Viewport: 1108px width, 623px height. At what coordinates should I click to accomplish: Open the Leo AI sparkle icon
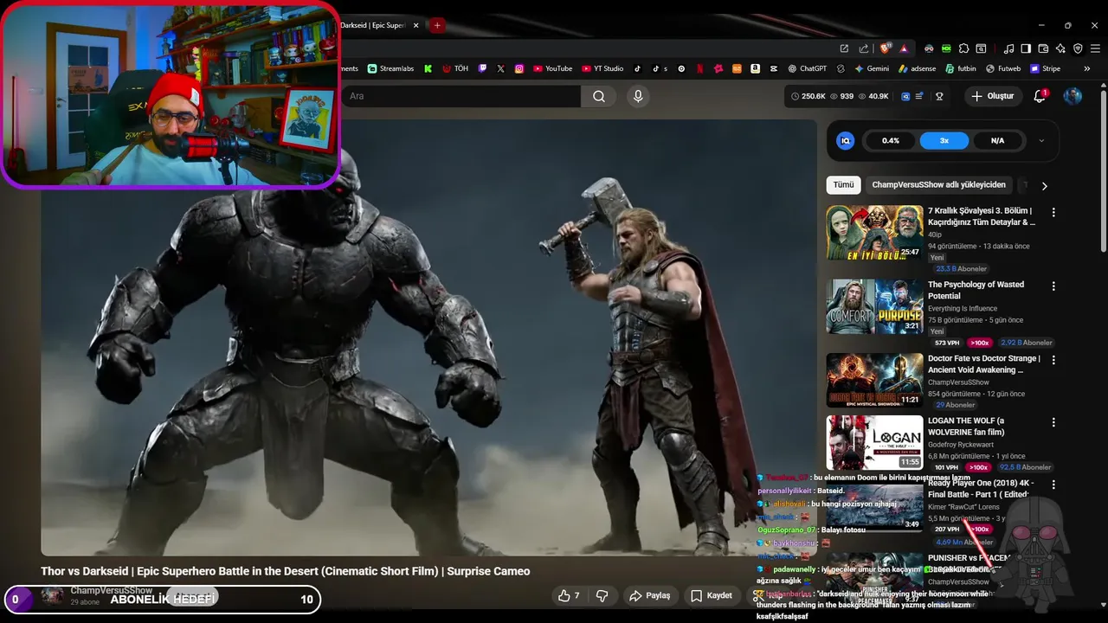pos(1060,48)
